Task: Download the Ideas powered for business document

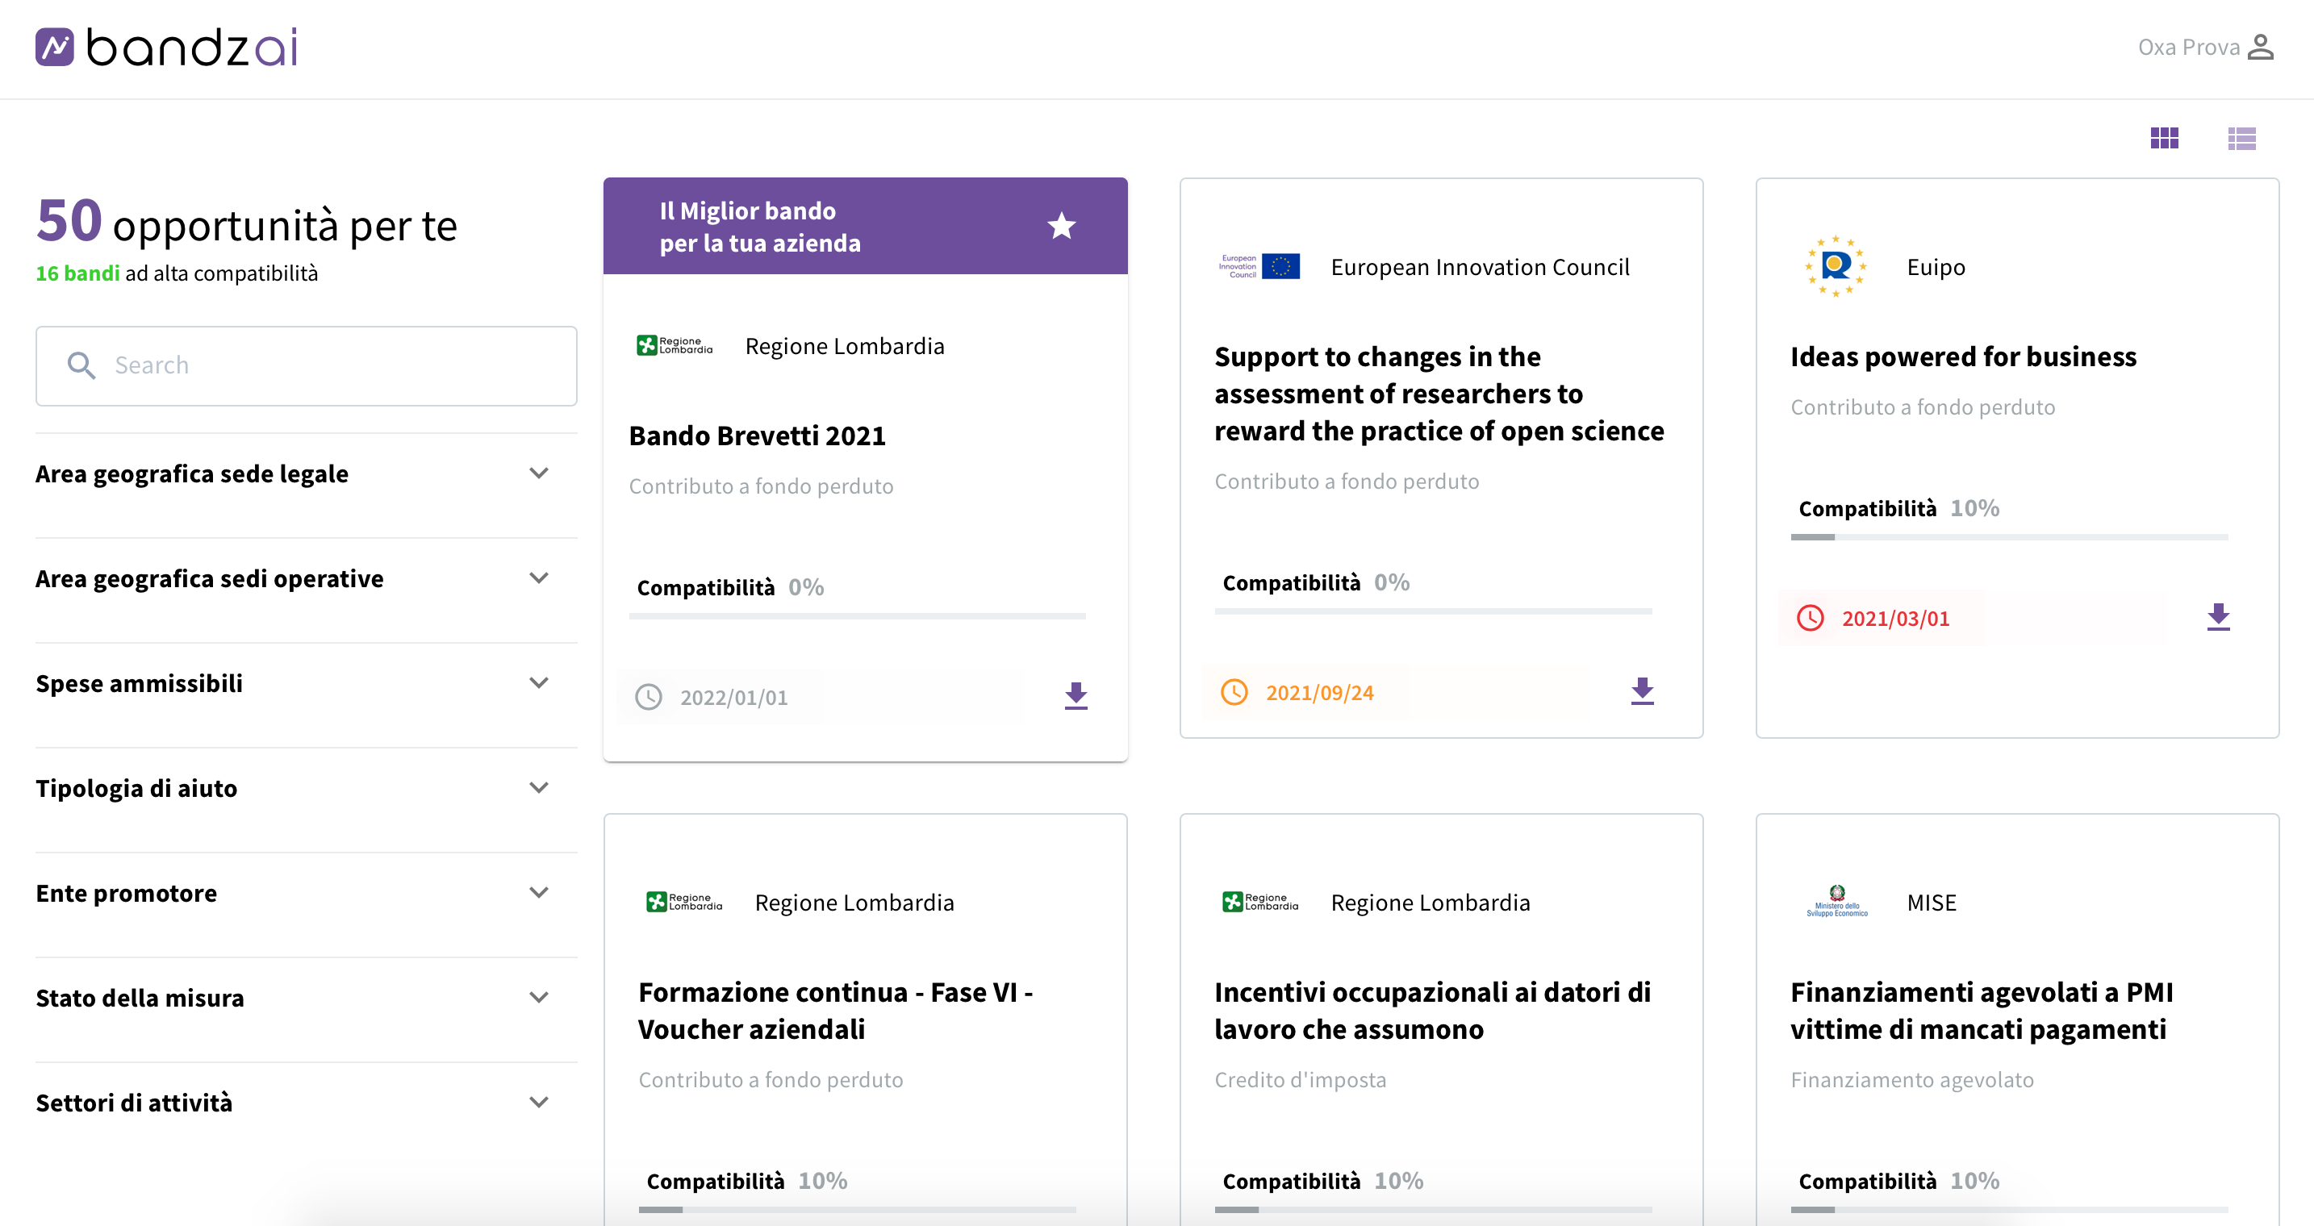Action: (2217, 617)
